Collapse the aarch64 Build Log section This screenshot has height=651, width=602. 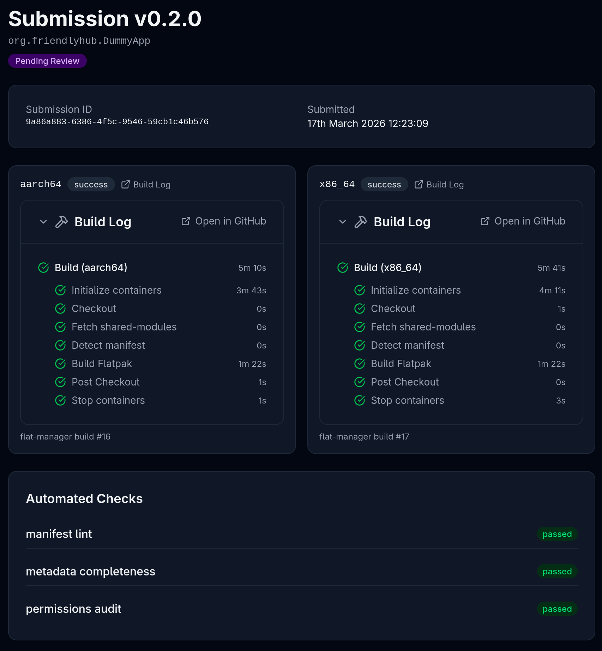tap(43, 222)
